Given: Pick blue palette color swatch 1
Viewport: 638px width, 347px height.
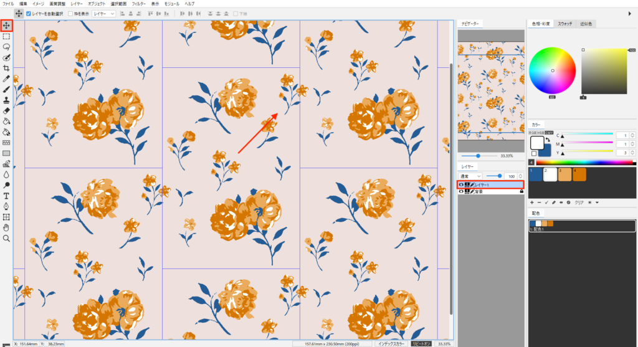Looking at the screenshot, I should [x=535, y=174].
